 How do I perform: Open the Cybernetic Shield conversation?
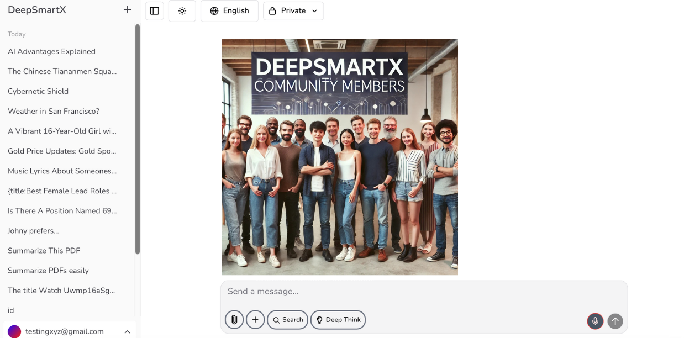(x=38, y=91)
